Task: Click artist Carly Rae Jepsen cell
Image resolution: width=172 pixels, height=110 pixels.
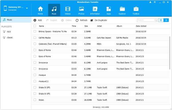Action: (x=104, y=38)
